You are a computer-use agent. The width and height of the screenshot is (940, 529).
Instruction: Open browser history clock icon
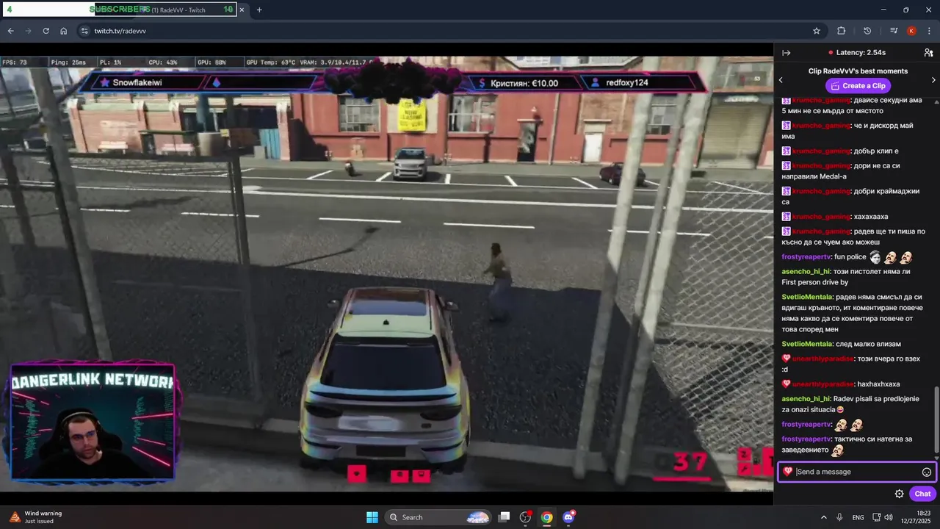click(867, 31)
